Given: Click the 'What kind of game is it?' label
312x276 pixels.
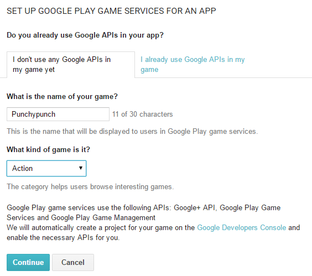Looking at the screenshot, I should point(48,150).
